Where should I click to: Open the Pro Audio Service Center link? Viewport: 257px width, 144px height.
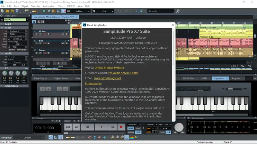coord(123,73)
